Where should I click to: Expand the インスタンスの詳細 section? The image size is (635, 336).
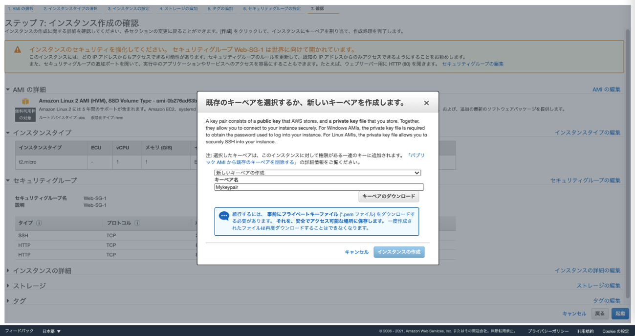pos(8,270)
